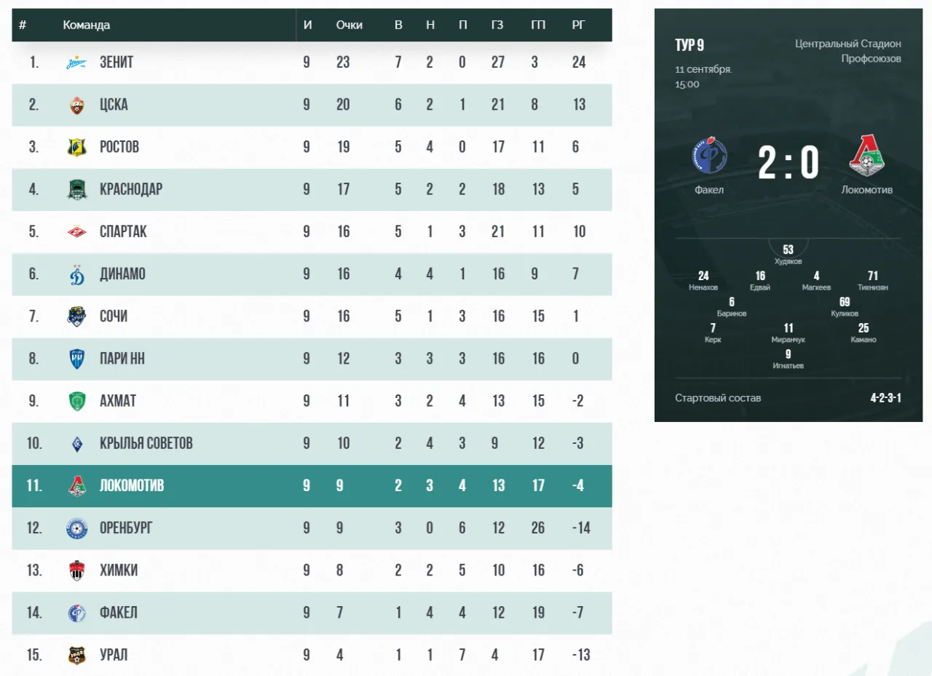Screen dimensions: 932x676
Task: Open the ОРЕНБУРГ team link
Action: click(126, 528)
